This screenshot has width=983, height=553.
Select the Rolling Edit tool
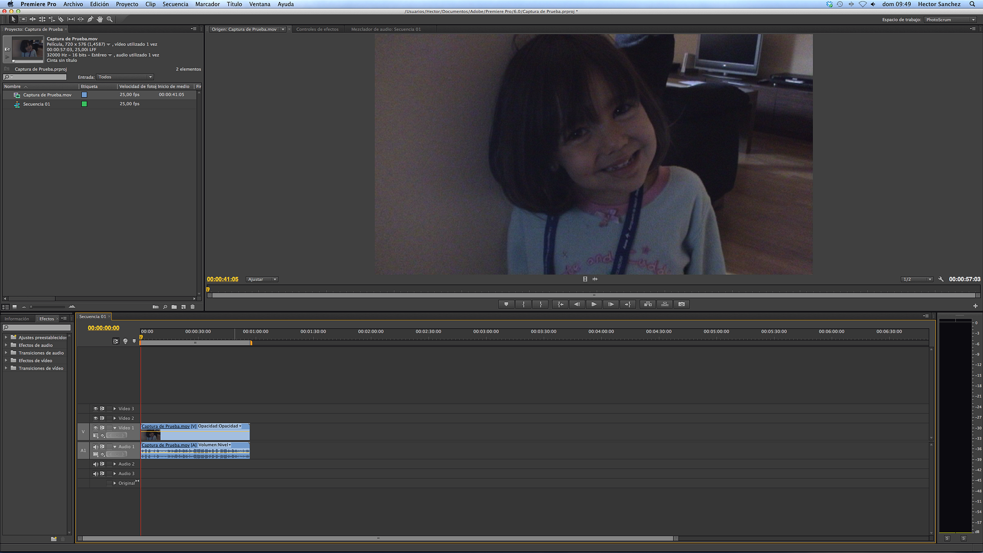(x=42, y=19)
